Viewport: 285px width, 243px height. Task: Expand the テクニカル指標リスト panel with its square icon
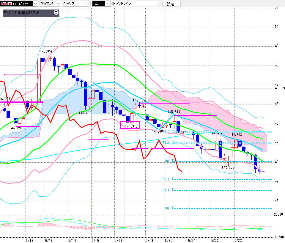pyautogui.click(x=56, y=12)
